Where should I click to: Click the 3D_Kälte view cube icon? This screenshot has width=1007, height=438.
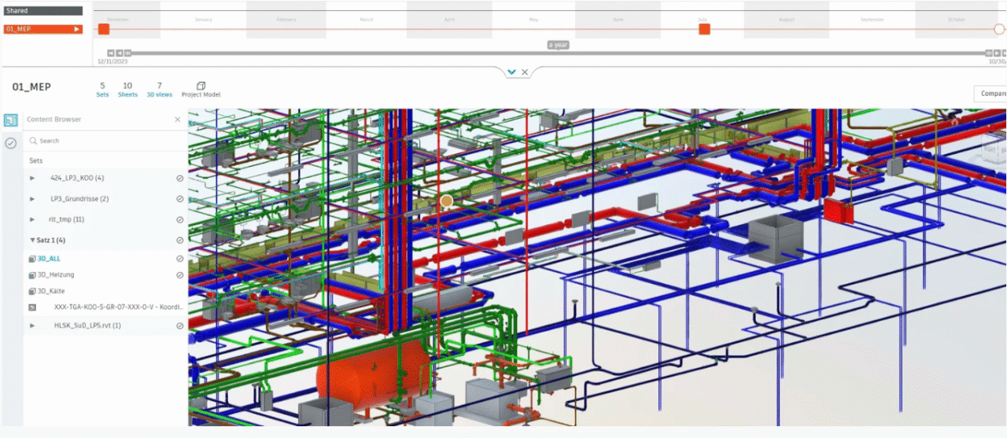32,291
